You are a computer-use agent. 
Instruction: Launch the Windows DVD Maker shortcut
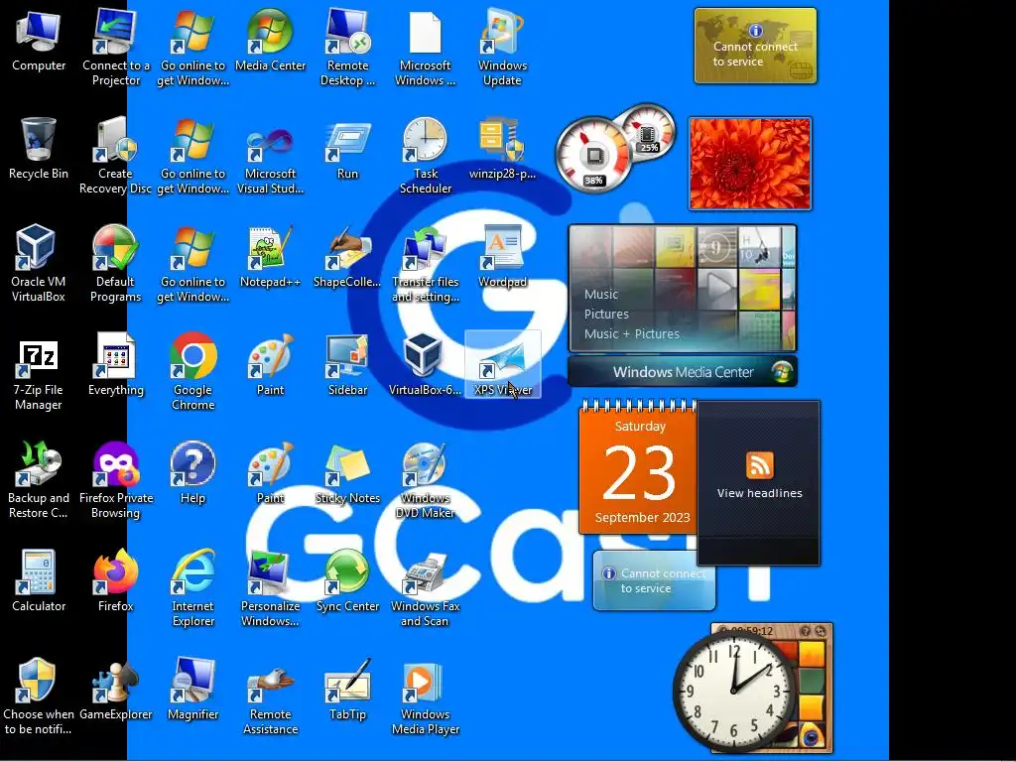click(x=425, y=480)
